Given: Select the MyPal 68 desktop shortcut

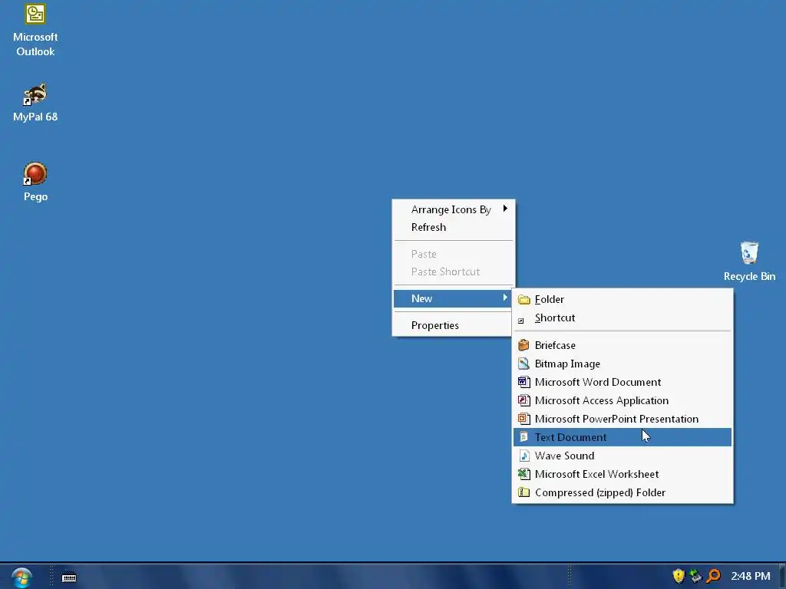Looking at the screenshot, I should (35, 103).
